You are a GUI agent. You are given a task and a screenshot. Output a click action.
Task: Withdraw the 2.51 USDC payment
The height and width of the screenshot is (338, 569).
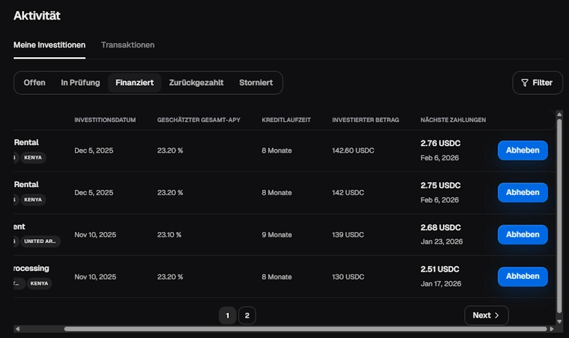click(x=522, y=276)
